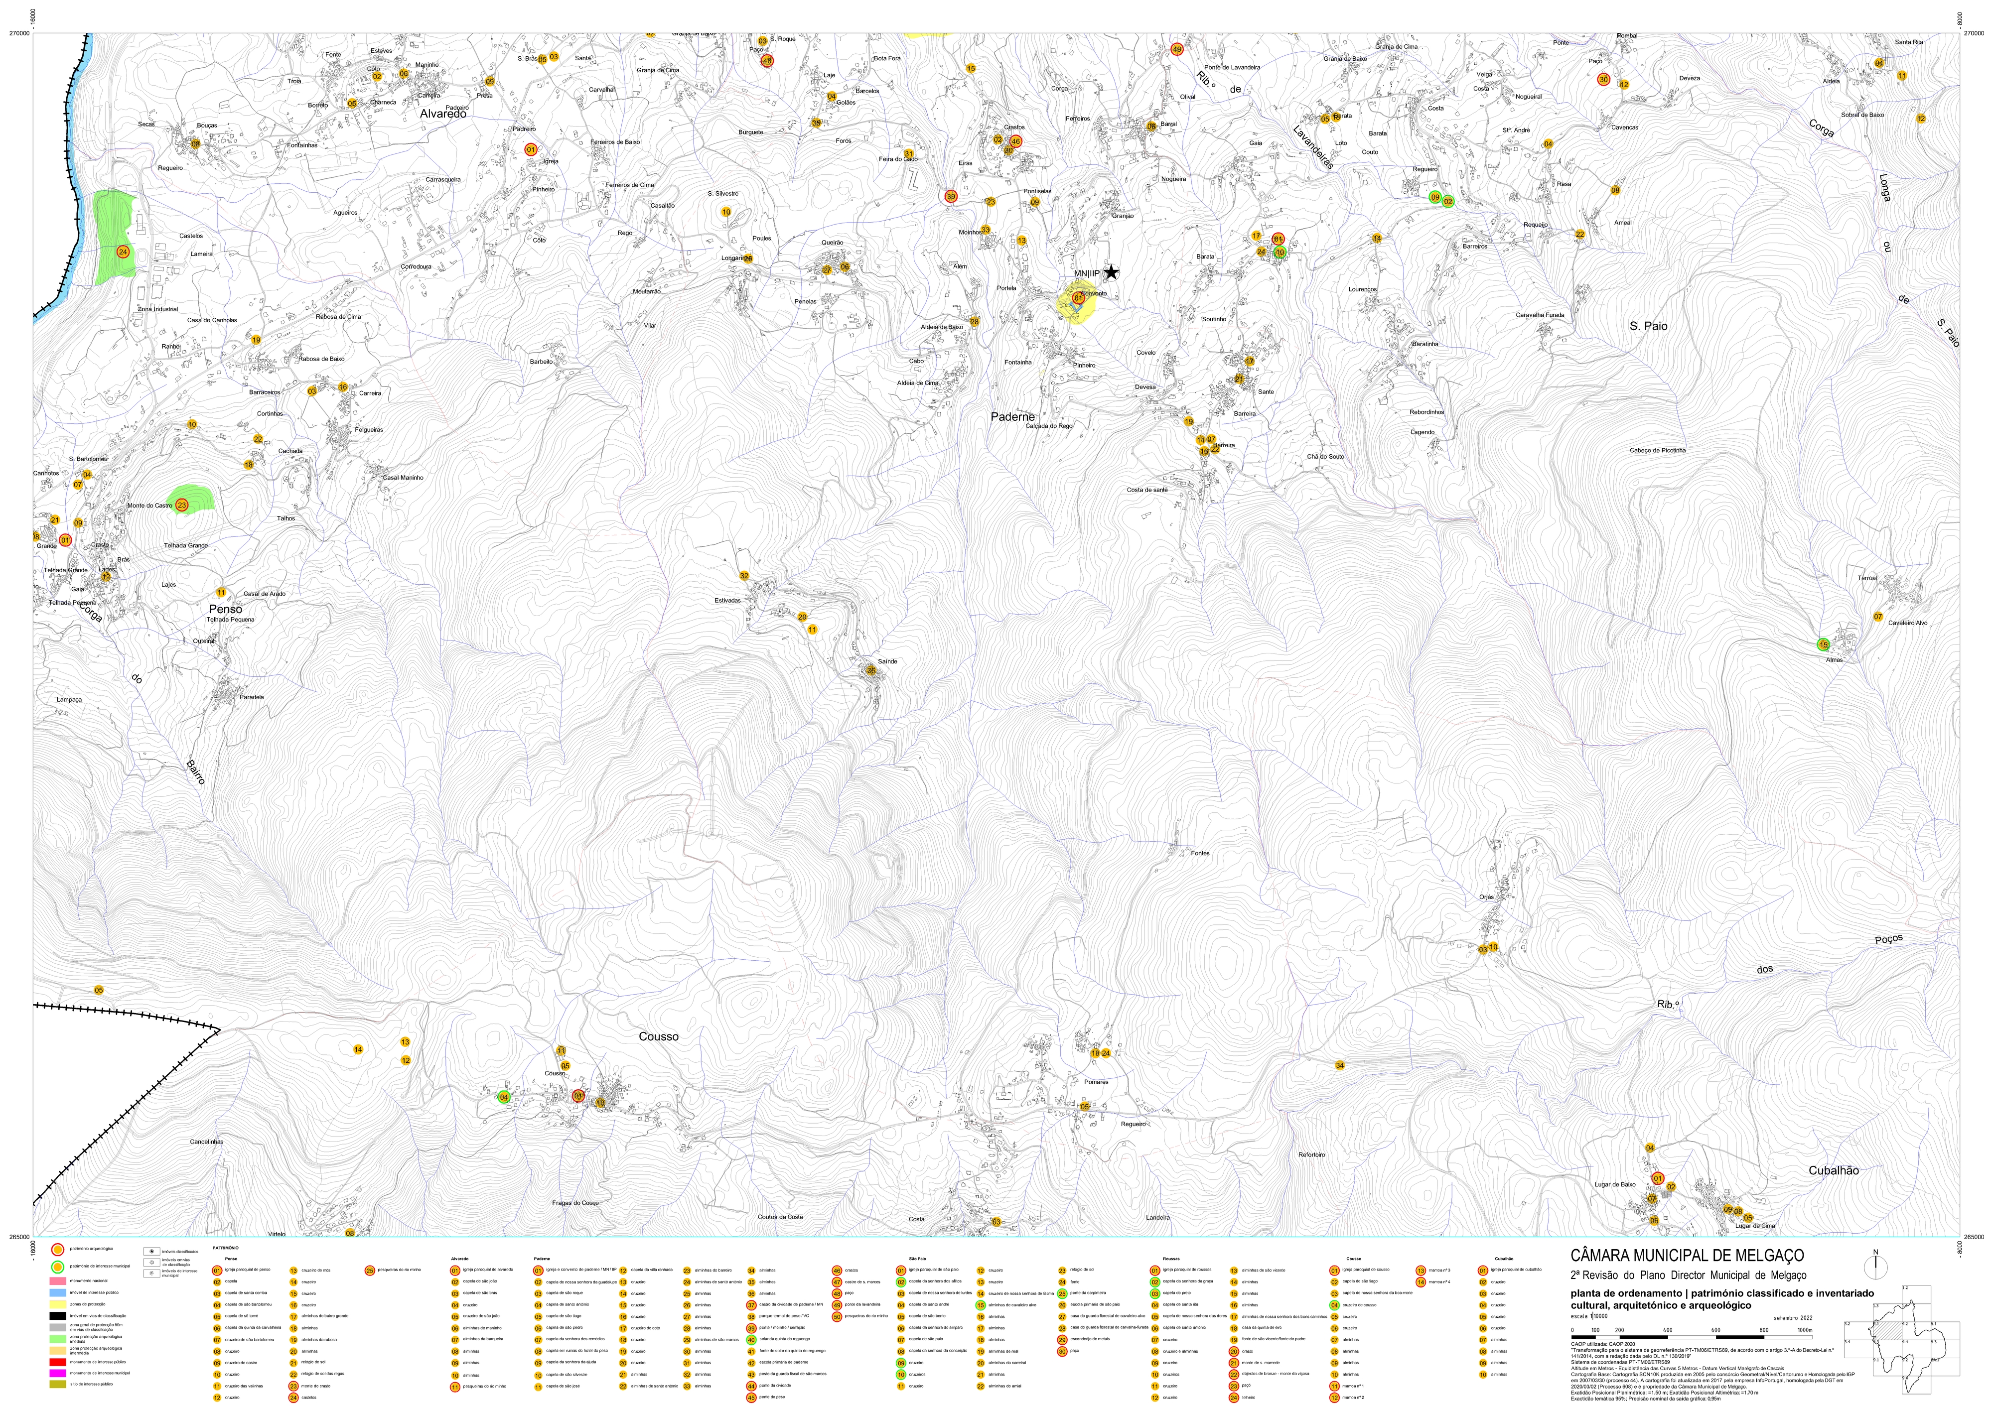Pick red-ringed marker 46 at Crastos

coord(1016,140)
